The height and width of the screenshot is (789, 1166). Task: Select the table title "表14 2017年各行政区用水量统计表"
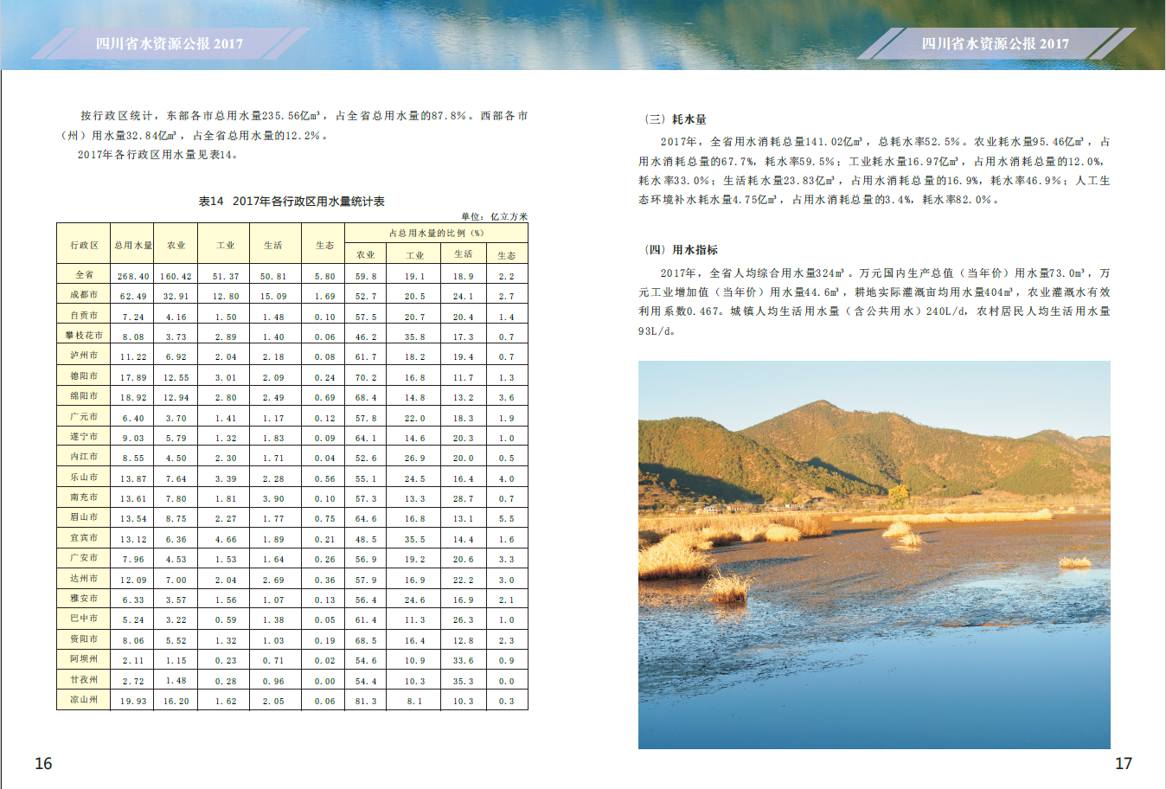291,202
